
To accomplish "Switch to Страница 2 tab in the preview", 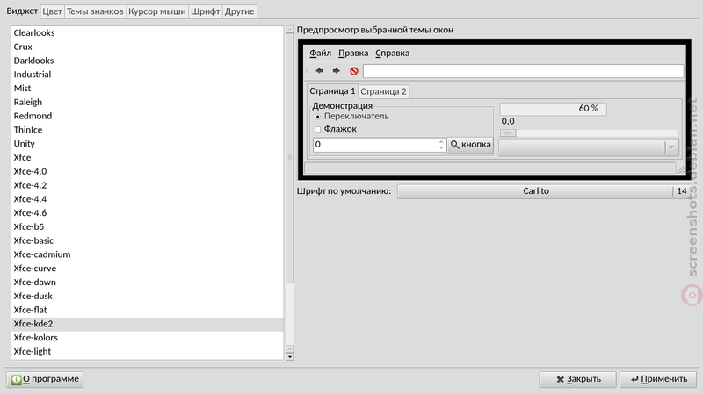I will [x=383, y=91].
